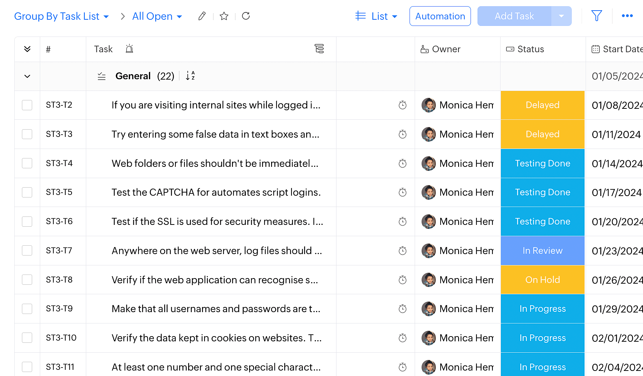Click the Automation button
643x376 pixels.
(x=440, y=16)
